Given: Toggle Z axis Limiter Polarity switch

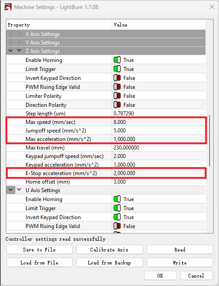Looking at the screenshot, I should point(117,96).
